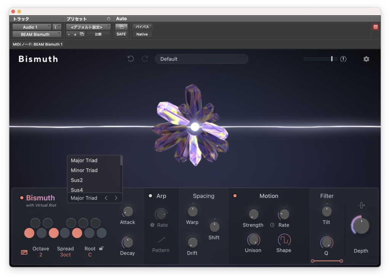390x278 pixels.
Task: Click the redo arrow icon
Action: (x=145, y=59)
